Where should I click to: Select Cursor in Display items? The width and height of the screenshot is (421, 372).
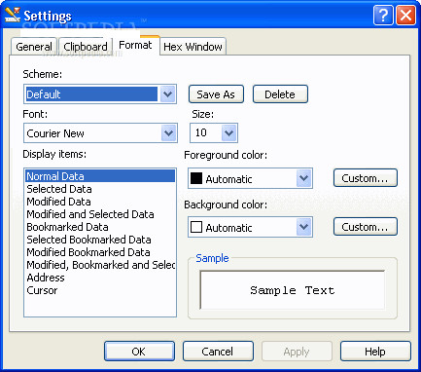(100, 290)
